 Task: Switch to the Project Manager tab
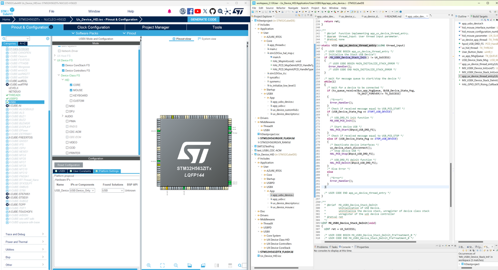[156, 27]
